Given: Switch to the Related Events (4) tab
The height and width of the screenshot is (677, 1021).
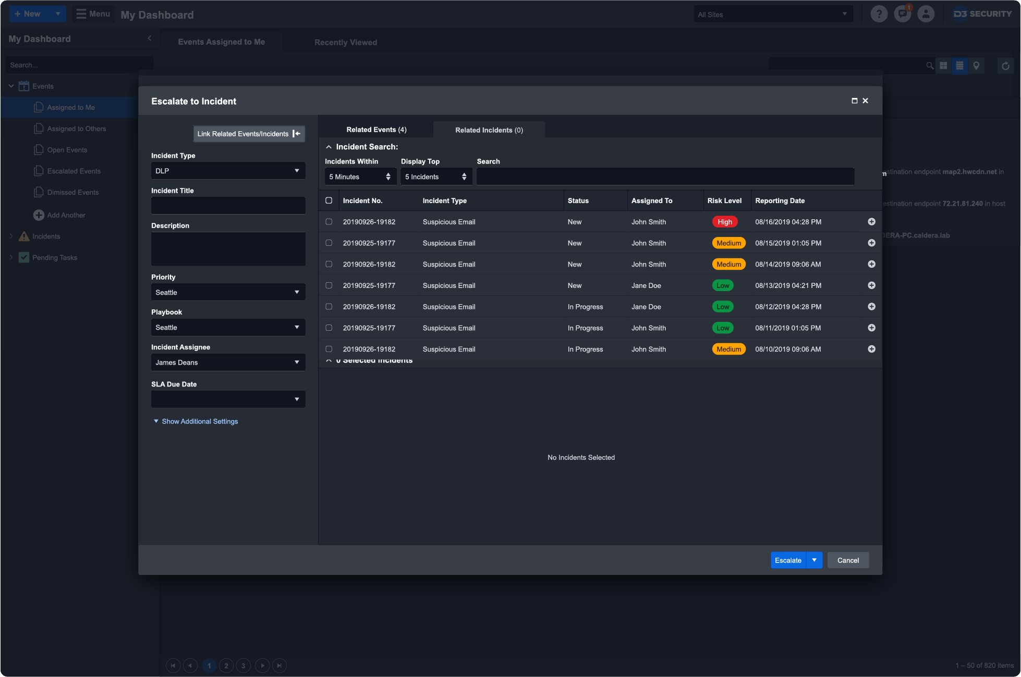Looking at the screenshot, I should click(376, 130).
